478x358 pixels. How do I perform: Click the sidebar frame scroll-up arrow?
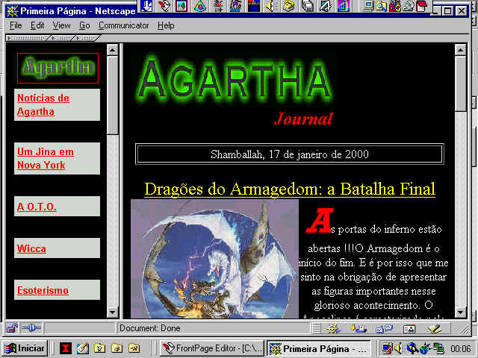(x=113, y=50)
